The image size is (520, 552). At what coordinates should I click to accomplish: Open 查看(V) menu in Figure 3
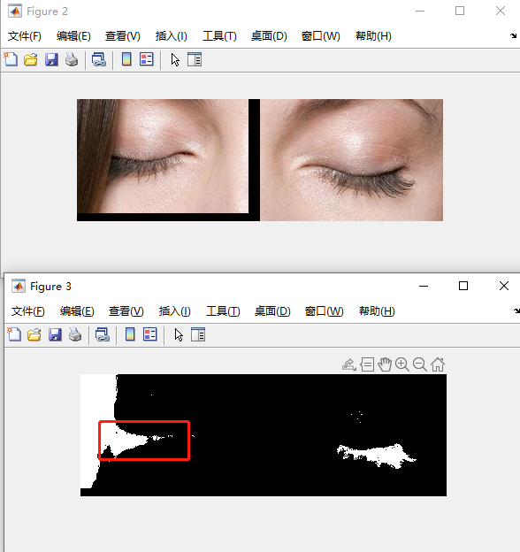[x=126, y=311]
